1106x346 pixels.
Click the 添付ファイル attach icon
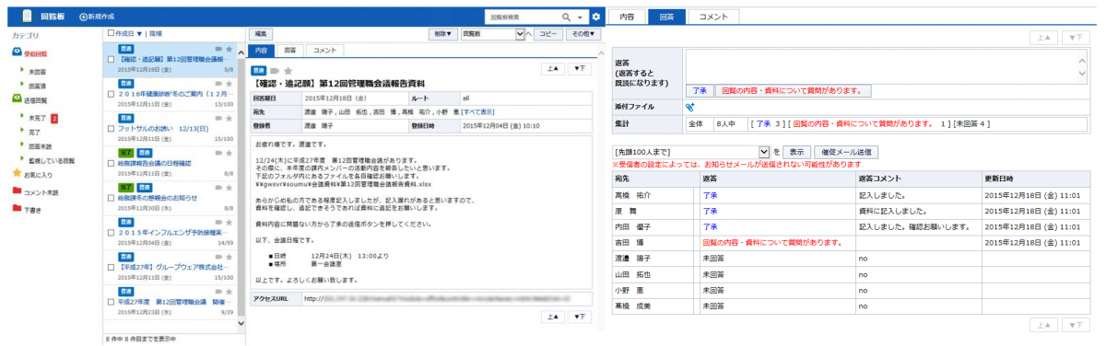[691, 107]
